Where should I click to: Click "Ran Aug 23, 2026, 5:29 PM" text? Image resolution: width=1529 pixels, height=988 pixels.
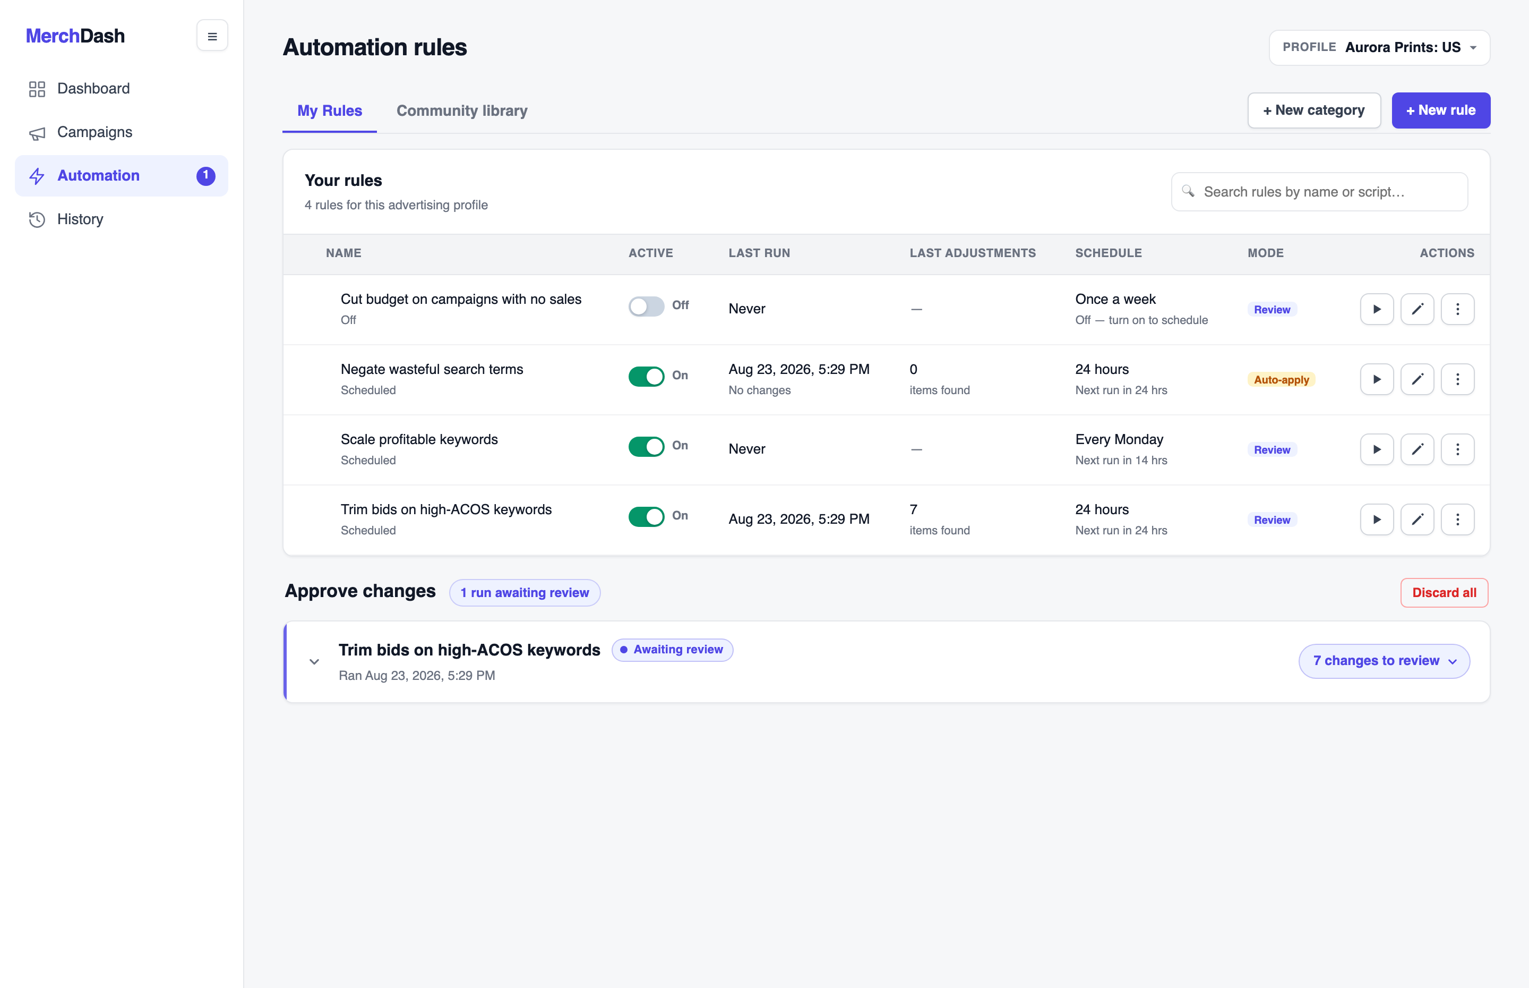click(417, 676)
